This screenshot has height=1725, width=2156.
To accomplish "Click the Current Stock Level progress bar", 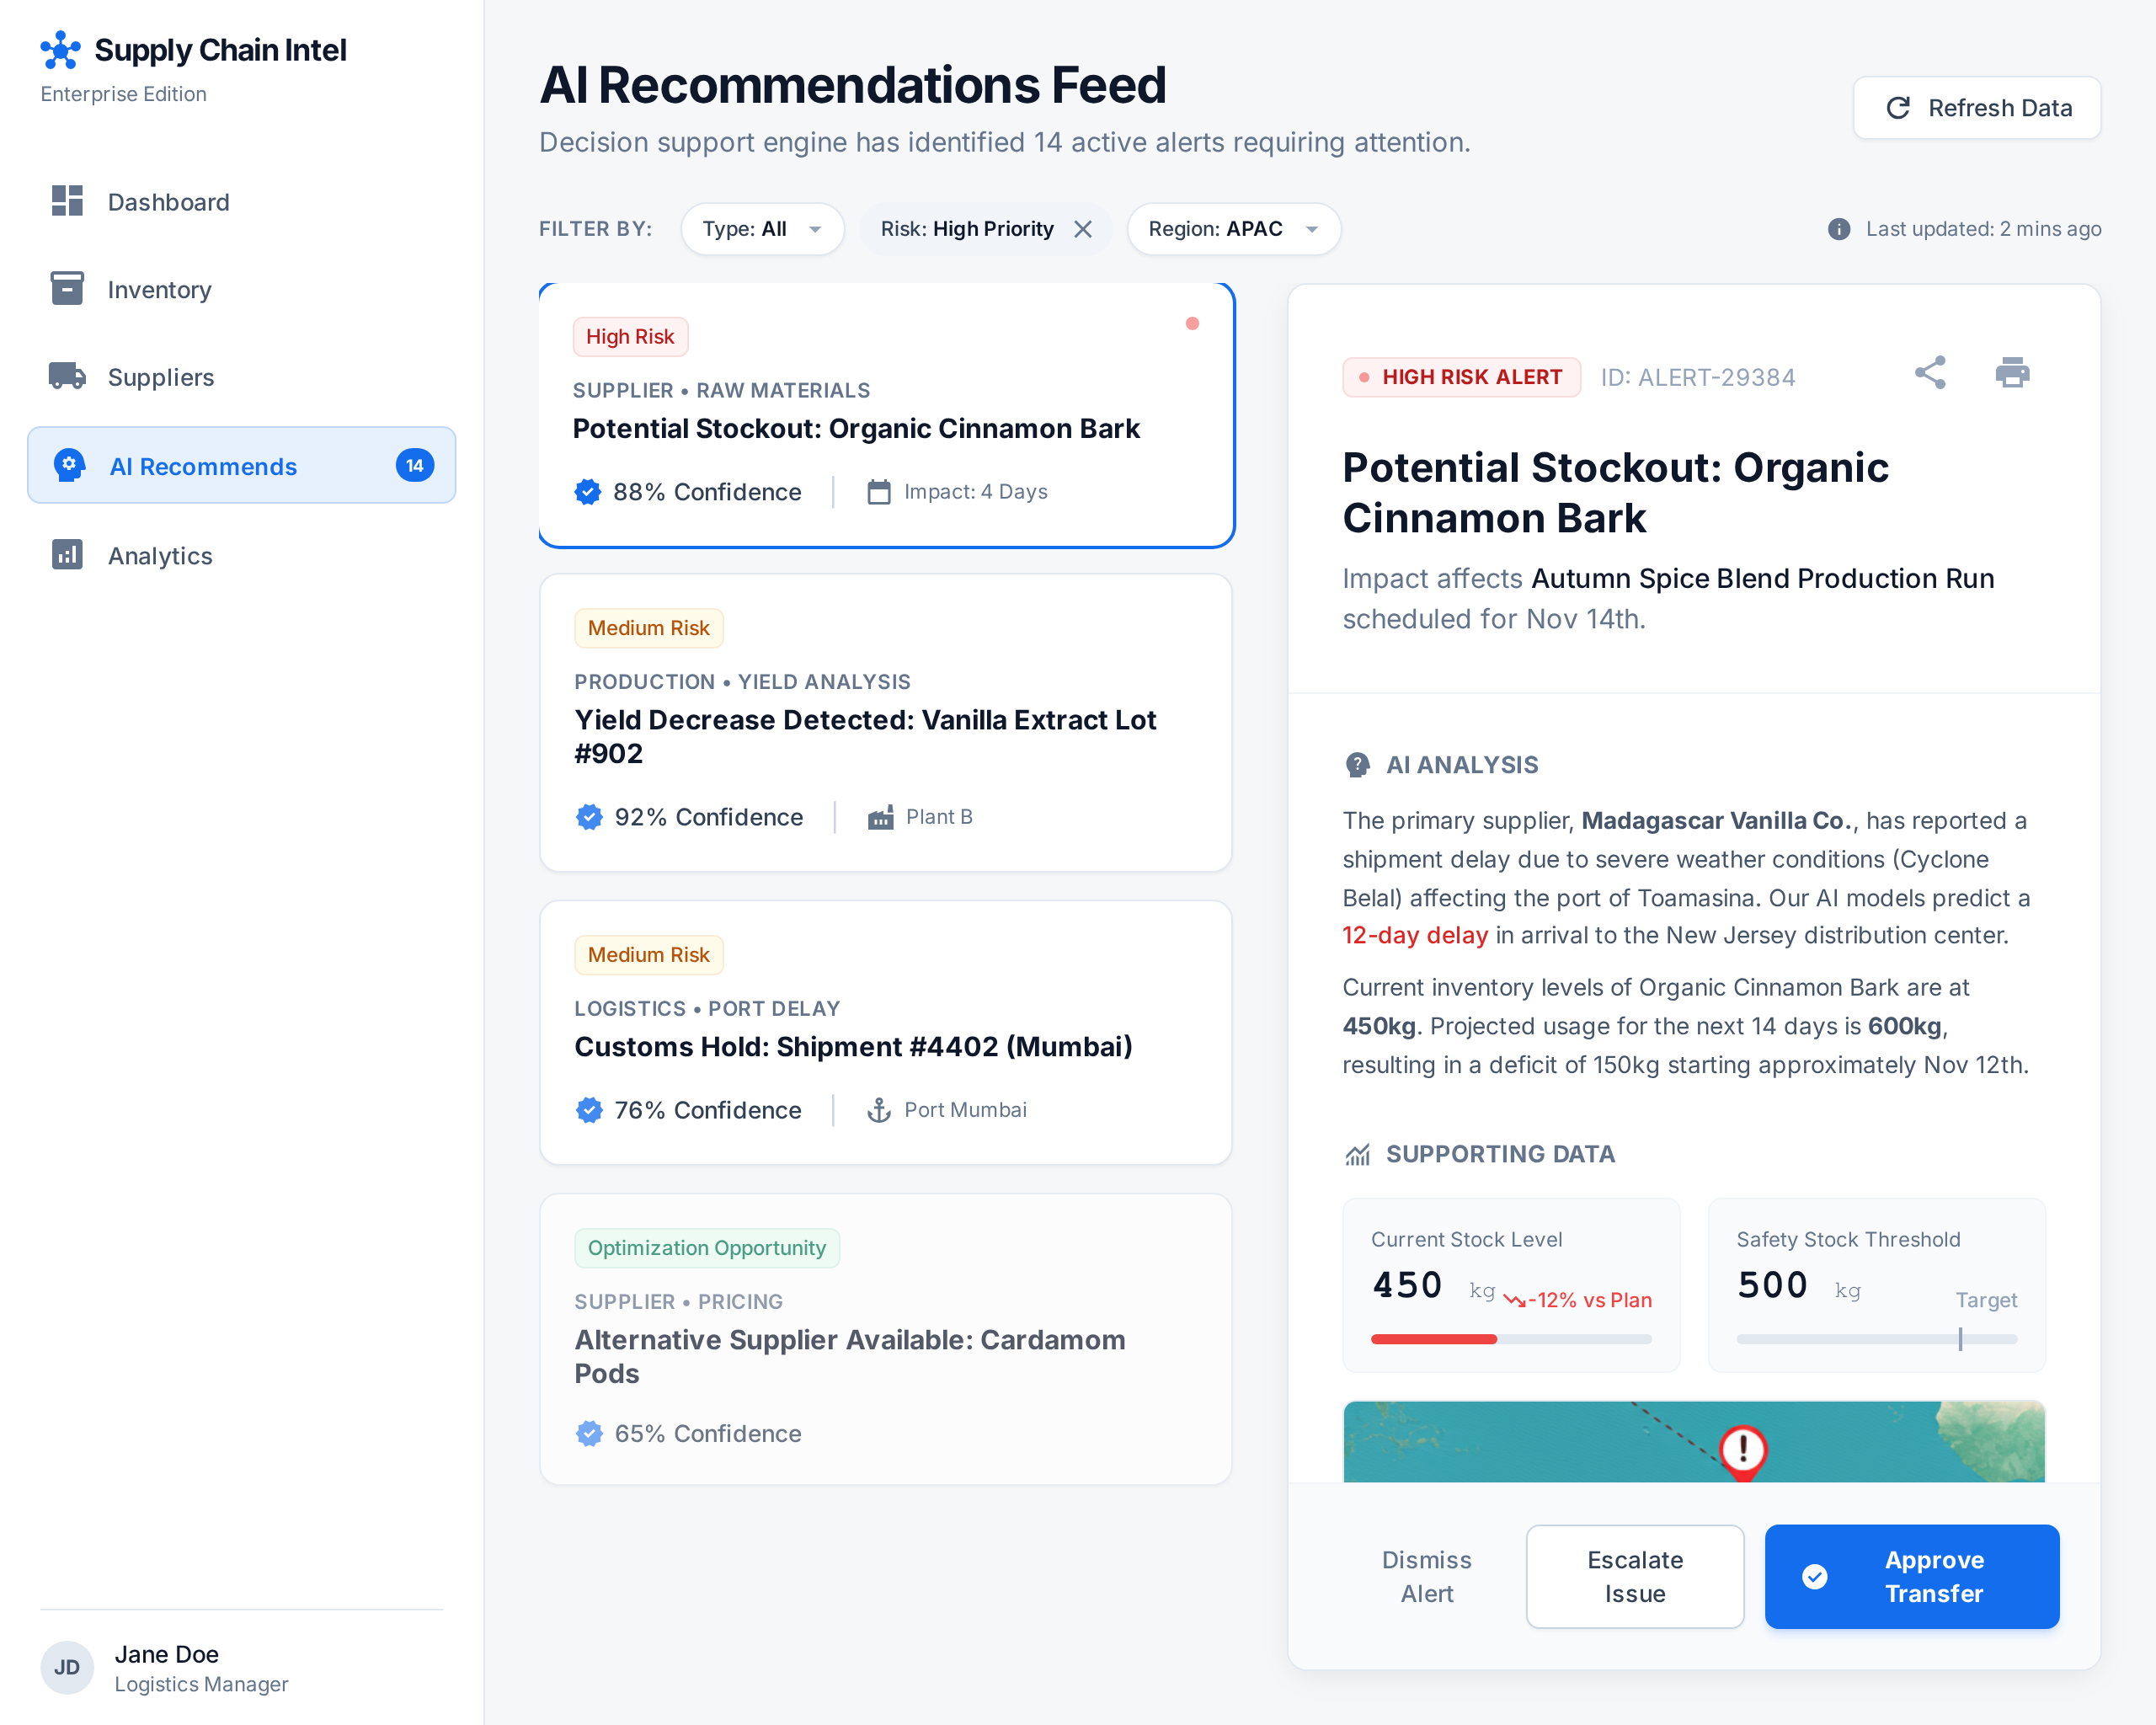I will click(x=1511, y=1339).
